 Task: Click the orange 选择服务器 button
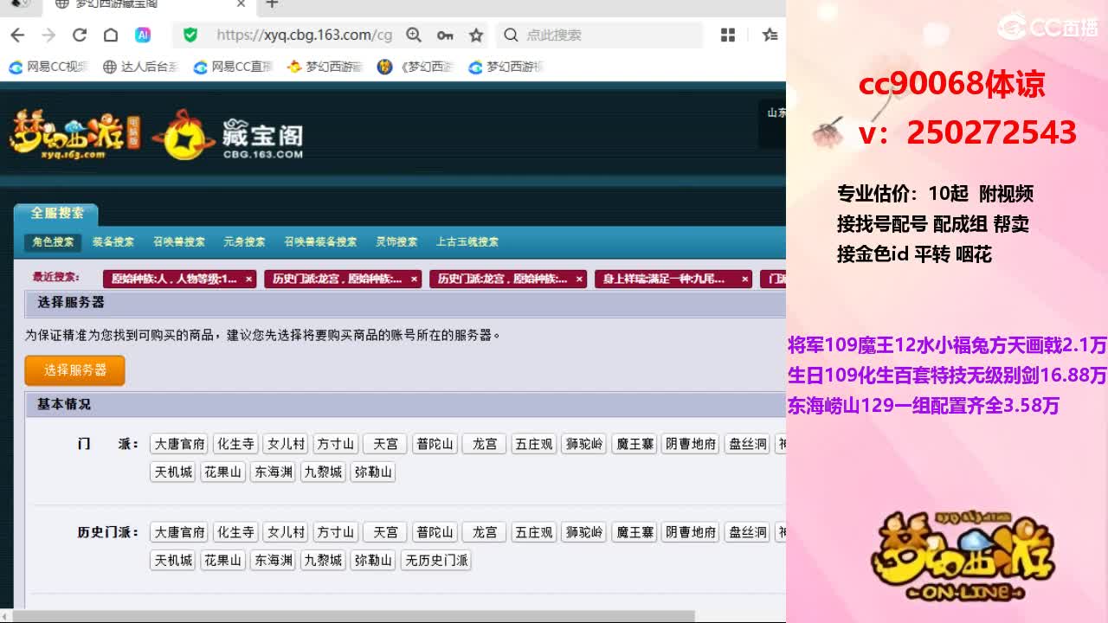coord(74,370)
